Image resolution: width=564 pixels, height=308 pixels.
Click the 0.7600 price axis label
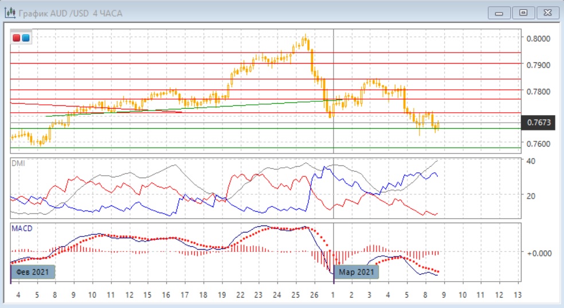click(538, 144)
